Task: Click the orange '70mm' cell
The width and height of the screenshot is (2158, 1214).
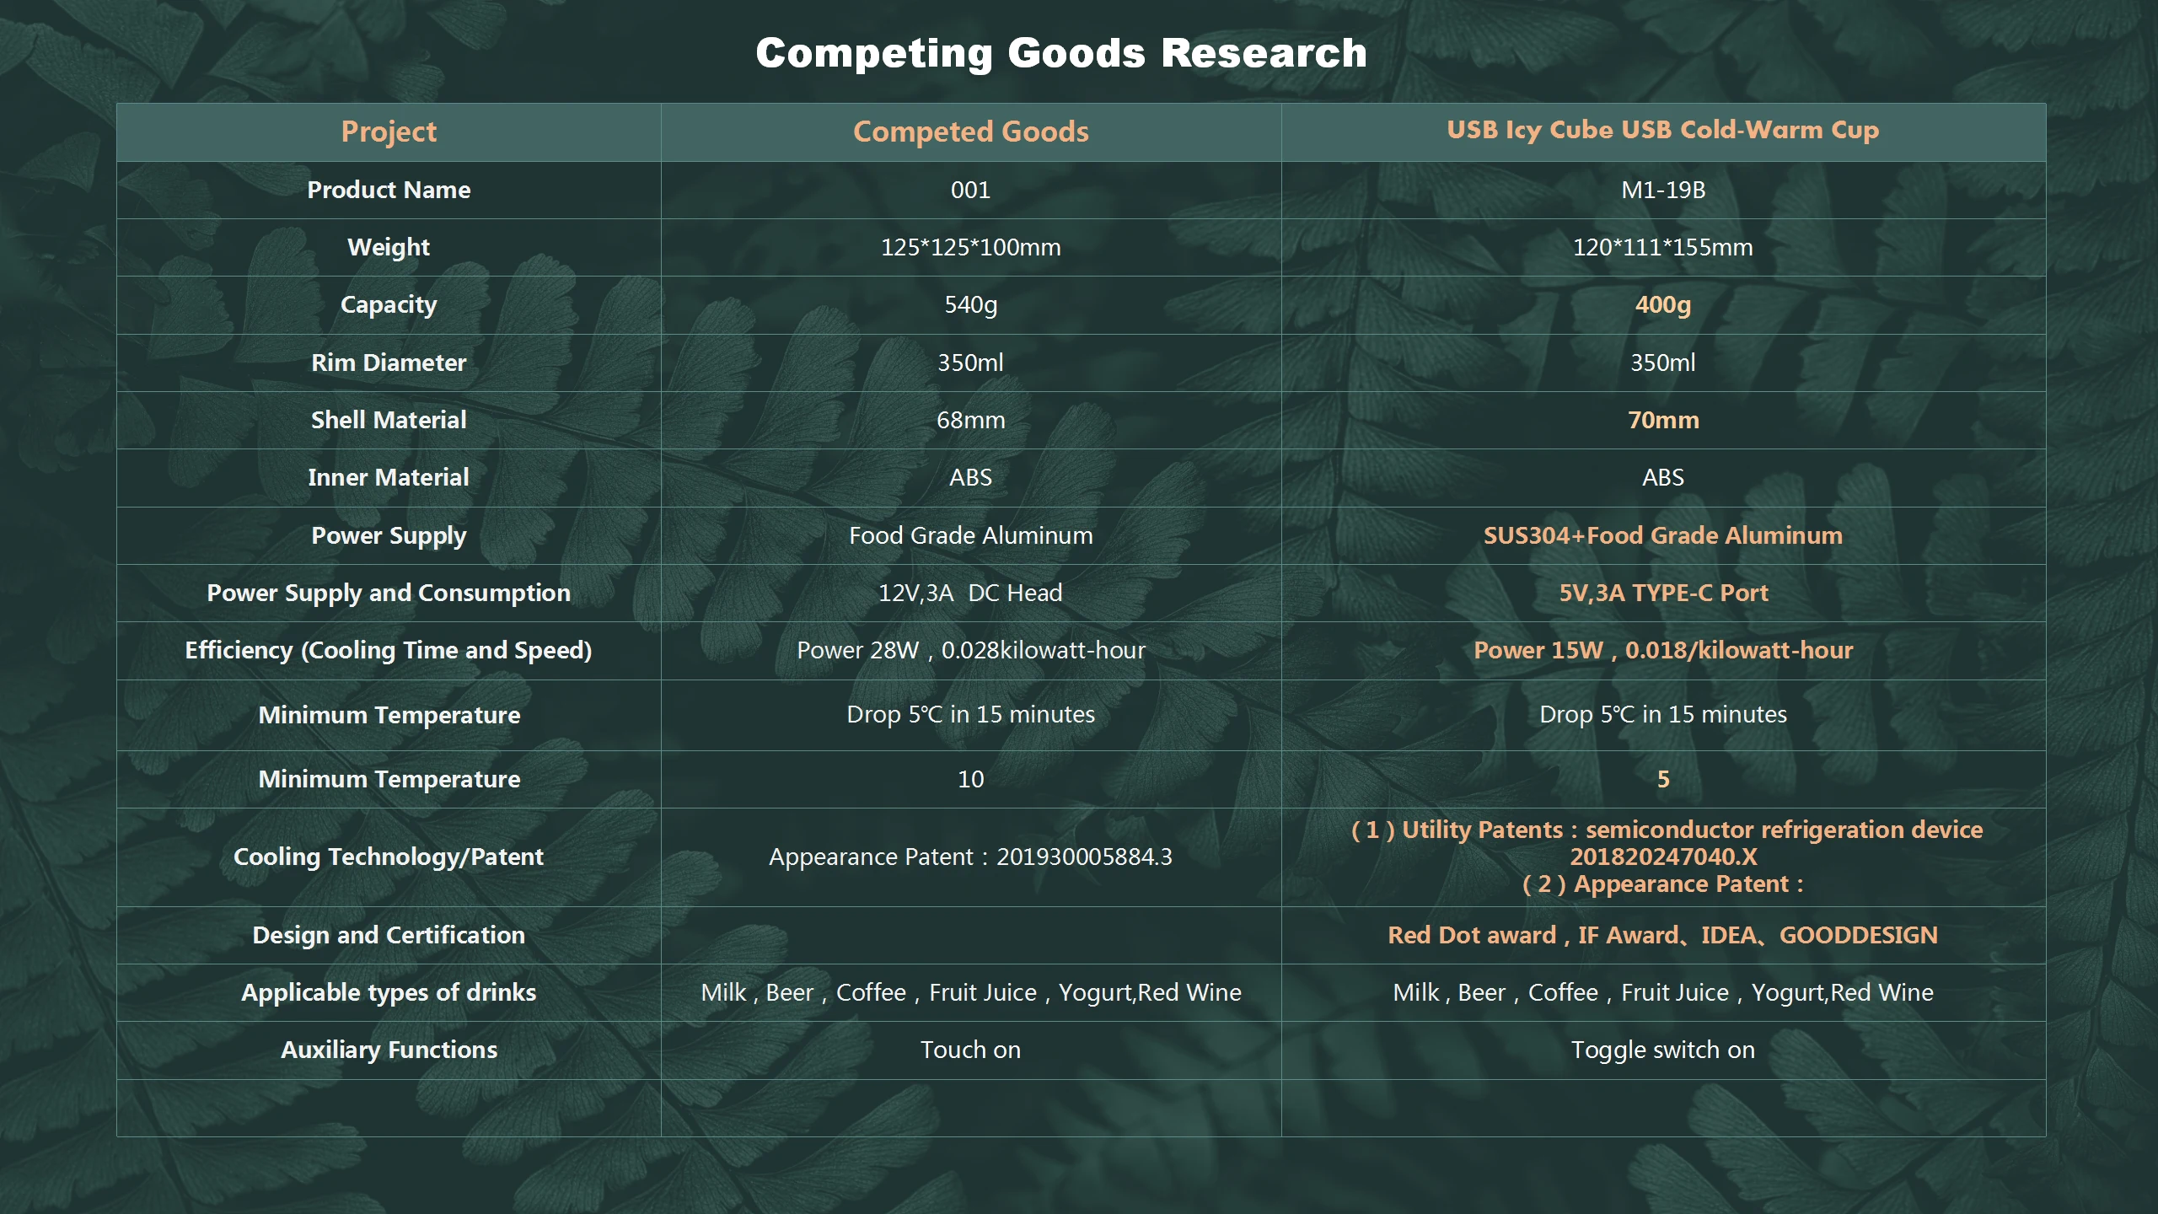Action: coord(1662,420)
